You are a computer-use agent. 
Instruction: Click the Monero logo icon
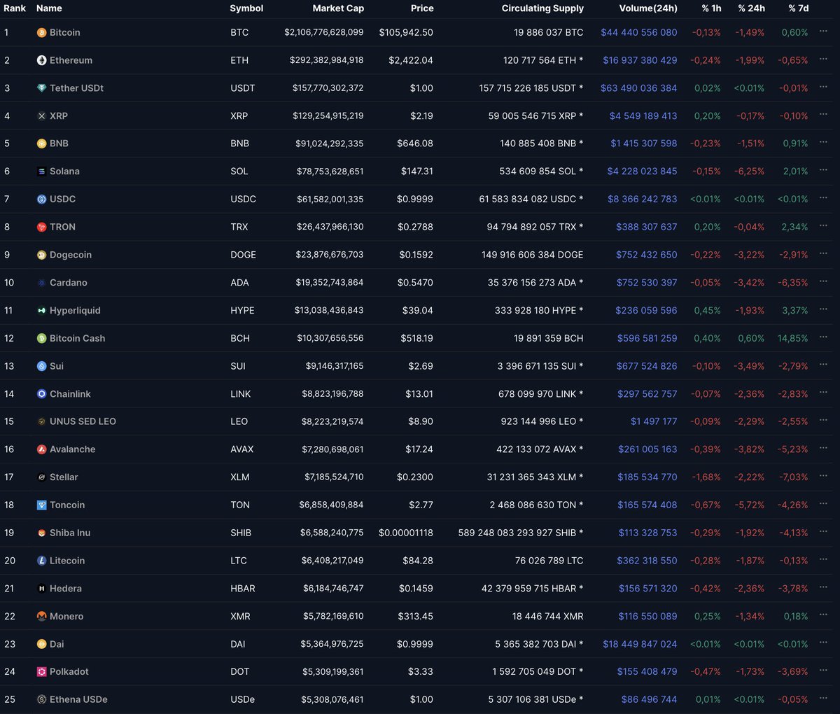pos(41,616)
